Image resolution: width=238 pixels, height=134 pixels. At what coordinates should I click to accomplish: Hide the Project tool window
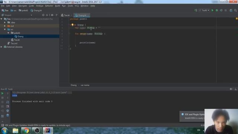click(x=57, y=15)
